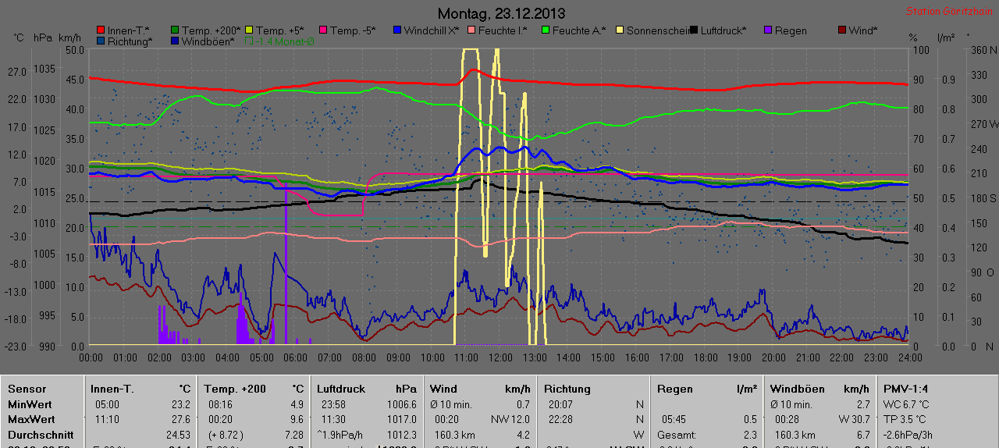
Task: Click the '18:00' time axis label
Action: coord(705,357)
